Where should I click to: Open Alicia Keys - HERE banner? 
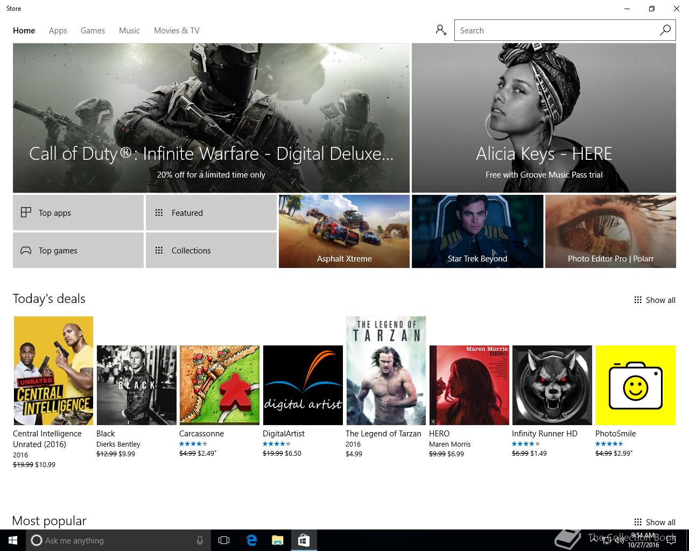click(544, 118)
